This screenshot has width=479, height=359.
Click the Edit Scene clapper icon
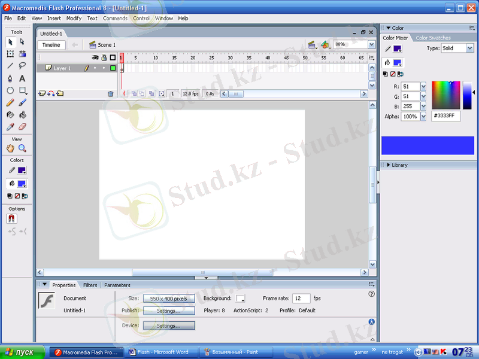tap(311, 45)
